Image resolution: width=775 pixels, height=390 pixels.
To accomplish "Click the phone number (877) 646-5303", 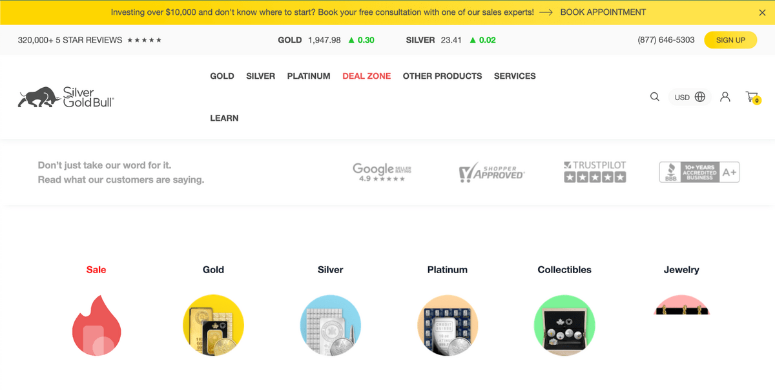I will [666, 40].
